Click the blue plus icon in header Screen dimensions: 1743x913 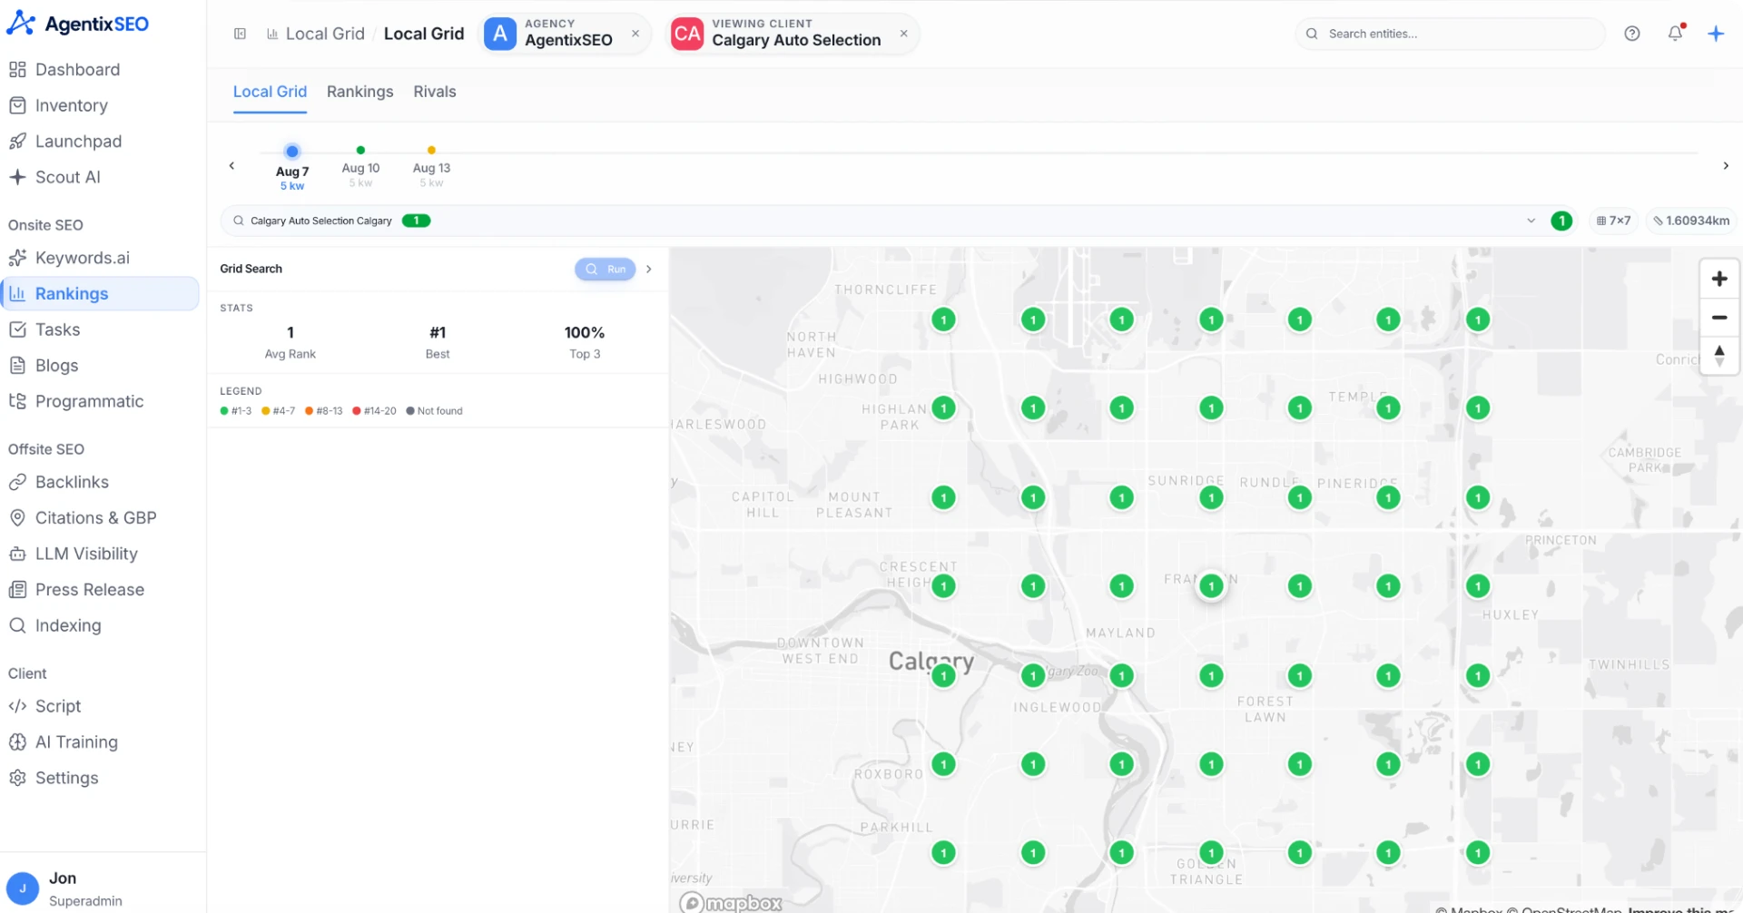(1716, 34)
